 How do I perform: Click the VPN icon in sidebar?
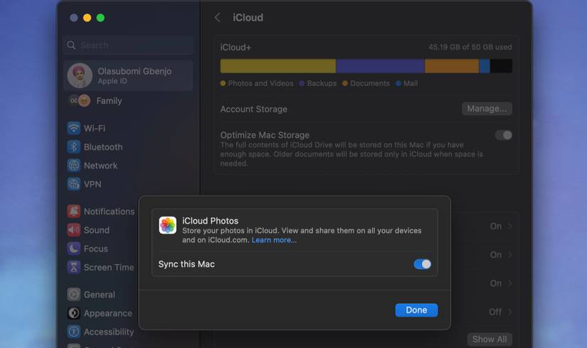(x=74, y=184)
